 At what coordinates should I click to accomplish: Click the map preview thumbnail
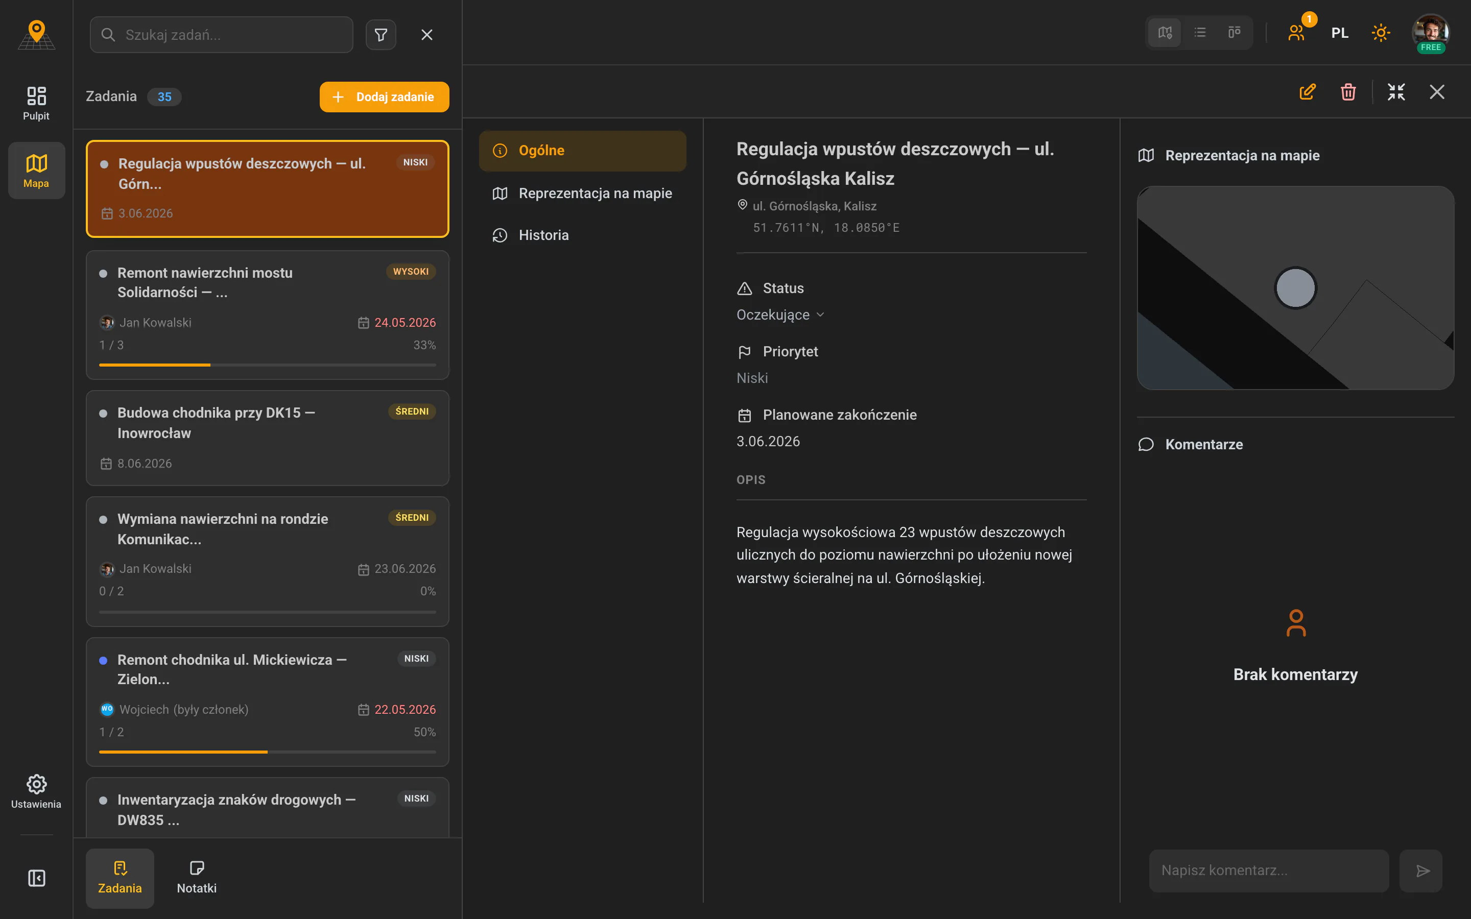point(1295,287)
